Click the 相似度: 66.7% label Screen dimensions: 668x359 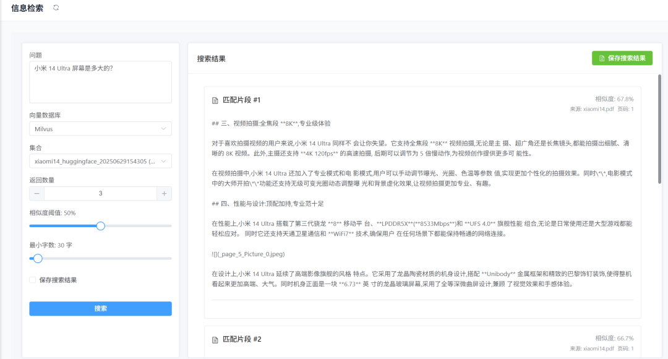(614, 338)
